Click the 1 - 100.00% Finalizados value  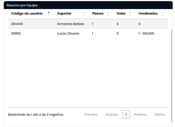point(146,33)
